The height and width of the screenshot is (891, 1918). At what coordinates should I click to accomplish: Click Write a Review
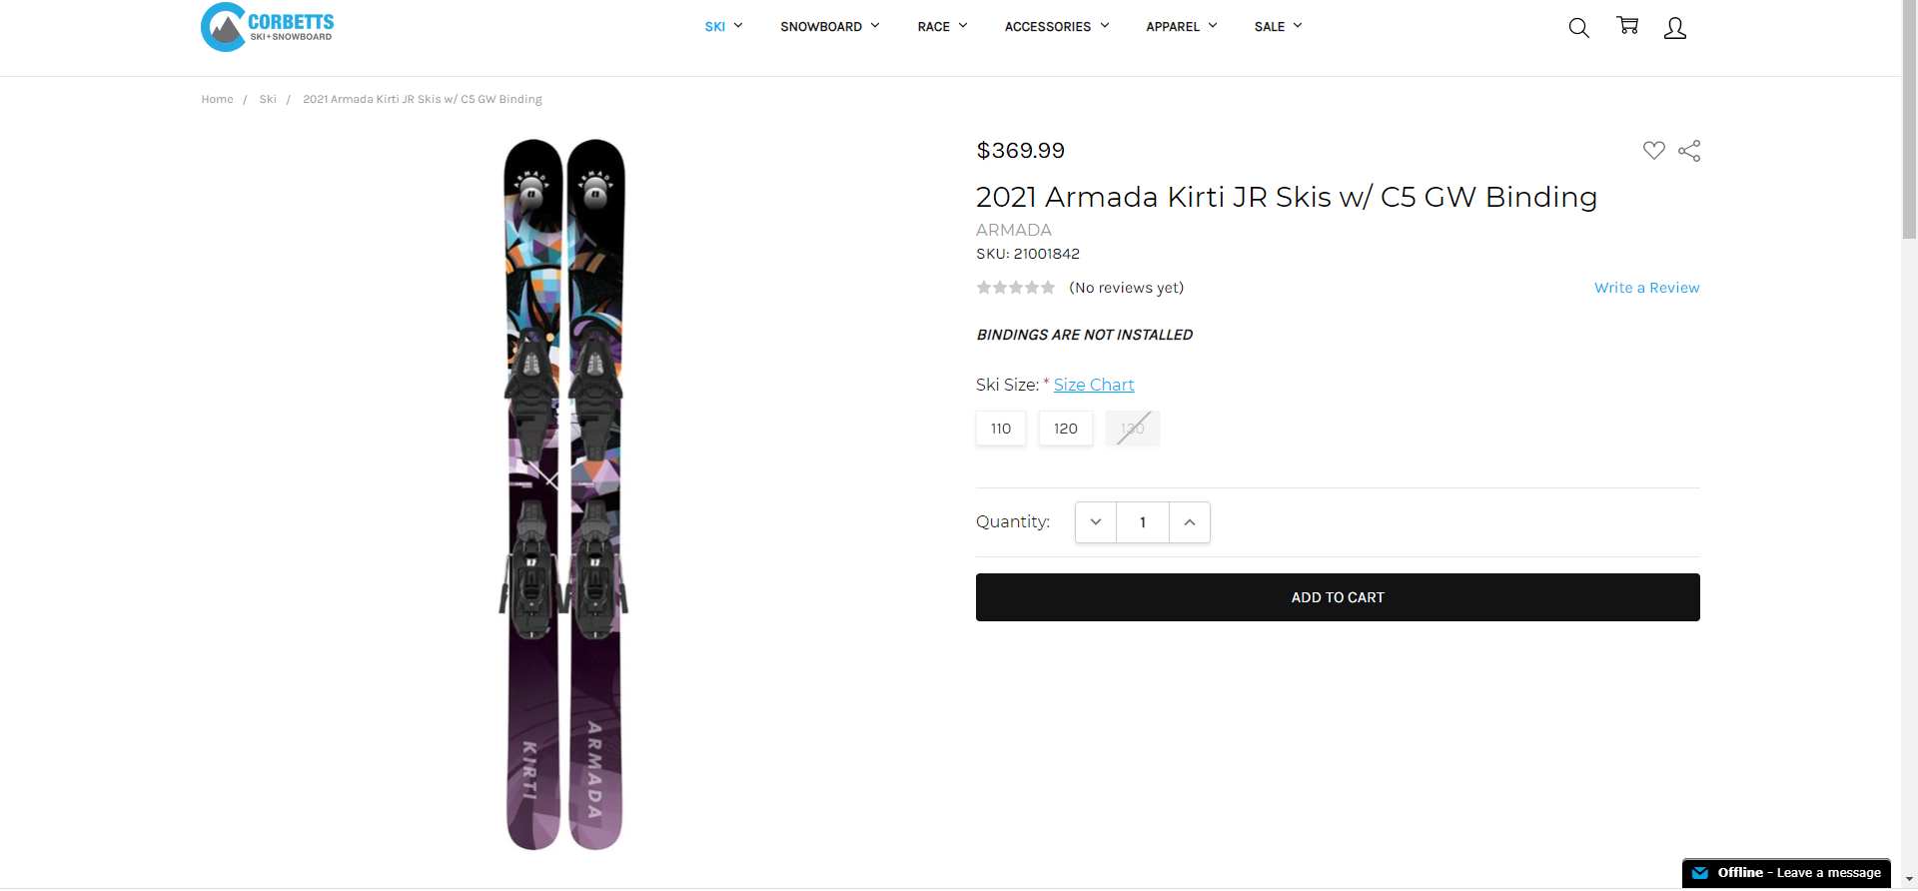pyautogui.click(x=1646, y=288)
